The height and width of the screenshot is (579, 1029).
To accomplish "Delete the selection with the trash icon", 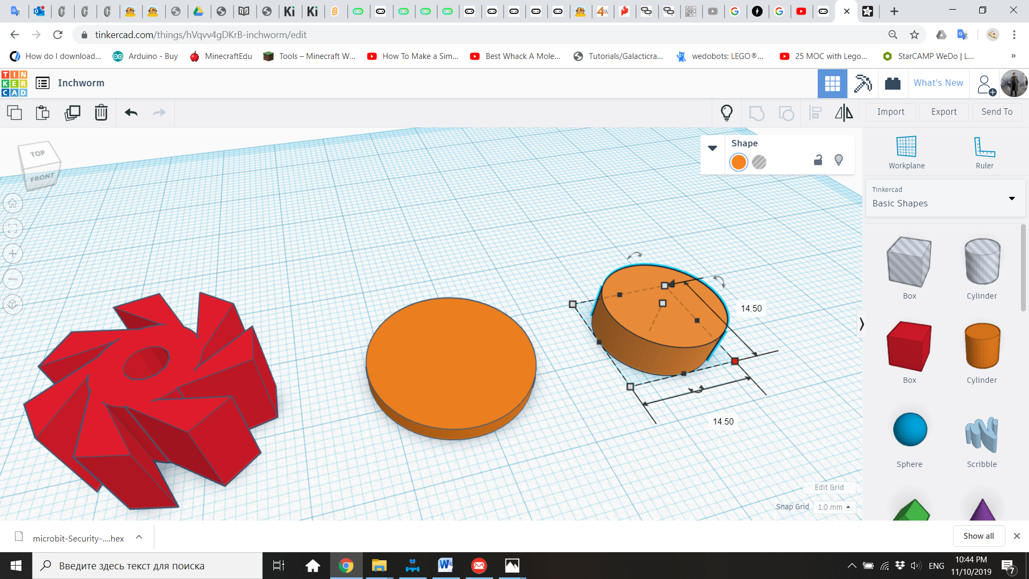I will point(101,113).
